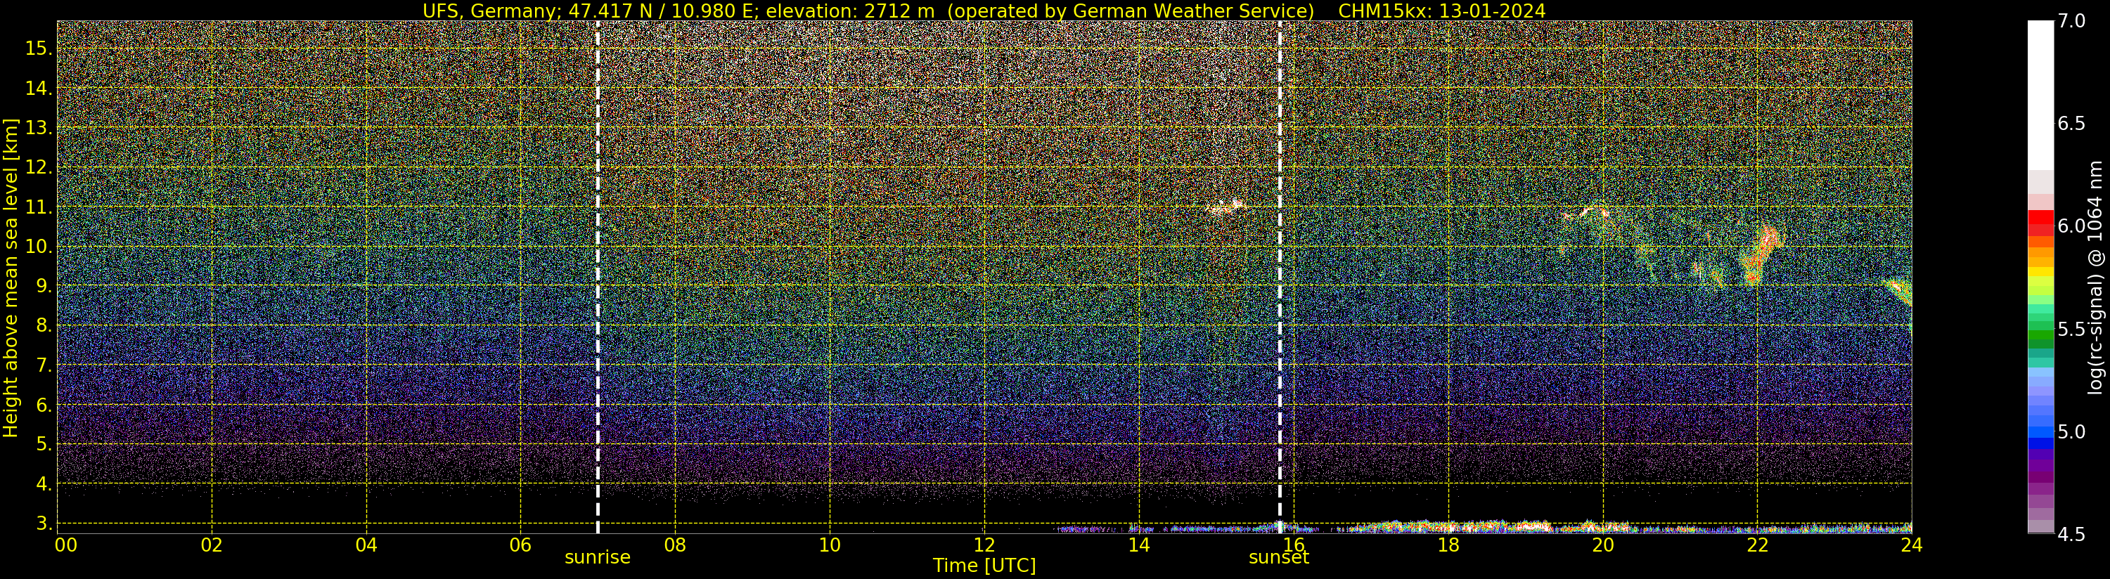Viewport: 2110px width, 579px height.
Task: Click the white top section of colorbar
Action: pos(2040,94)
